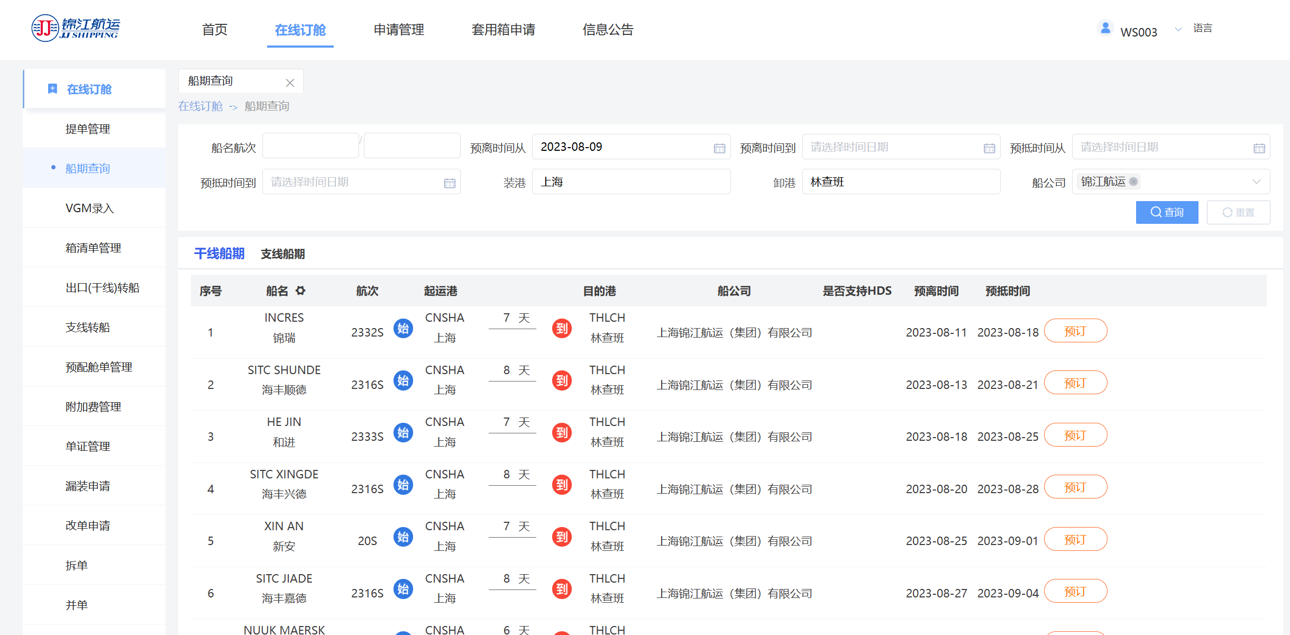The height and width of the screenshot is (635, 1290).
Task: Click the bookmark icon beside 在线订舱 in the sidebar
Action: click(52, 88)
